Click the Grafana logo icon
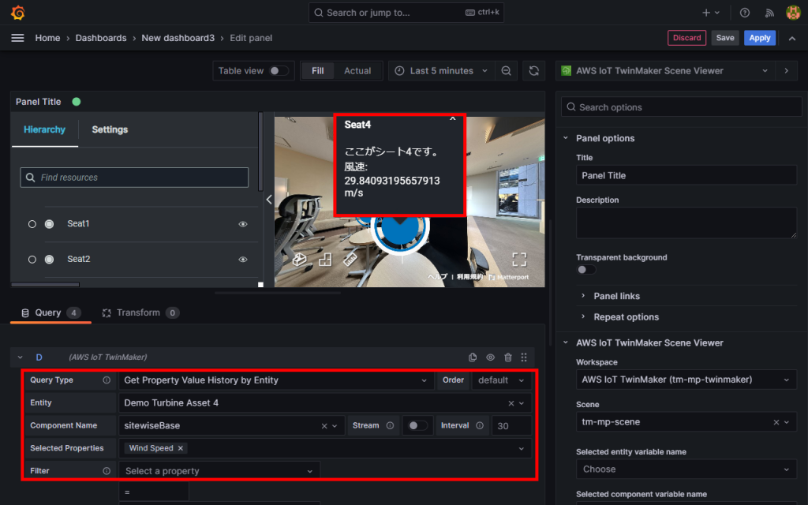 (x=18, y=13)
